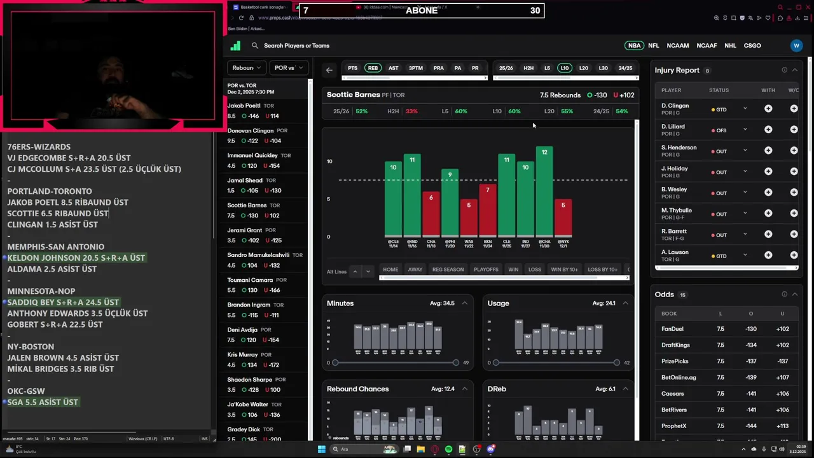
Task: Switch to the NFL league tab
Action: pos(654,46)
